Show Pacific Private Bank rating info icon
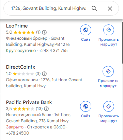The height and width of the screenshot is (140, 123). pyautogui.click(x=46, y=109)
